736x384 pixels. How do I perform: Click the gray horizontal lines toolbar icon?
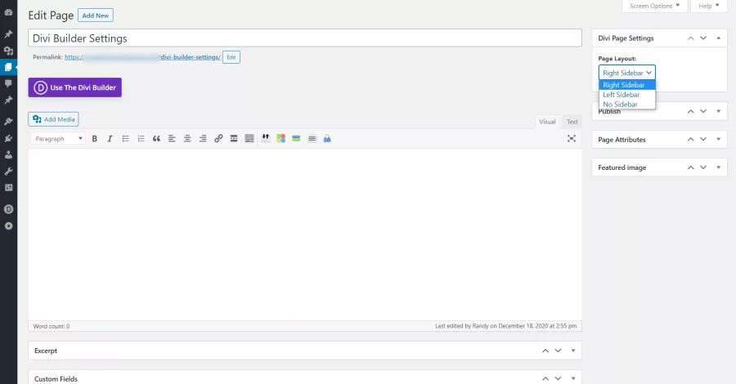click(x=312, y=138)
